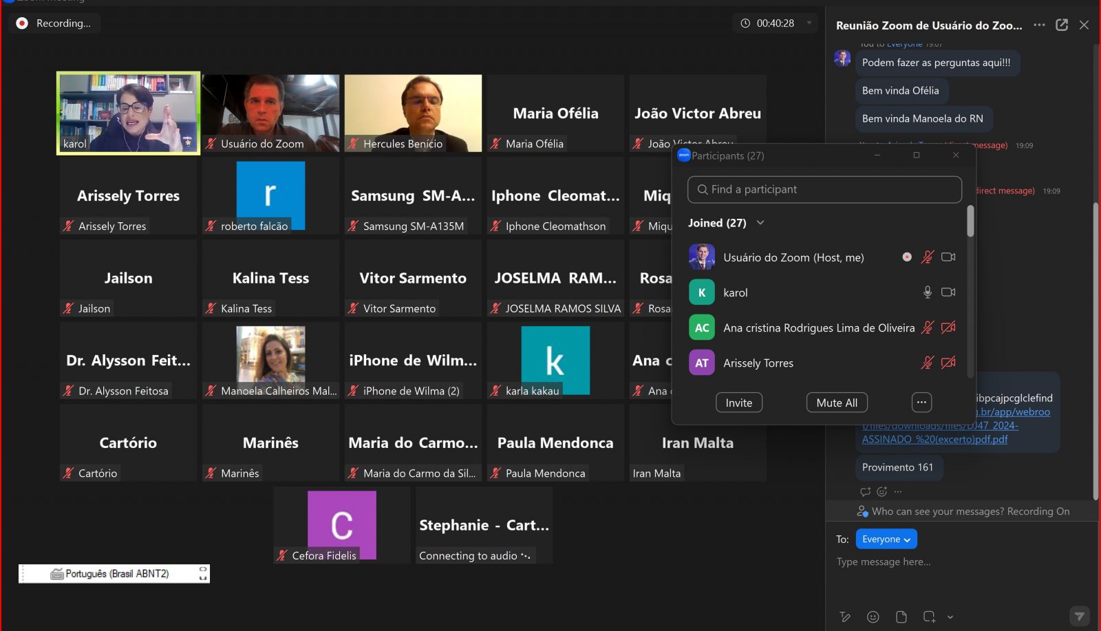Select the karla kakau avatar tile

pos(555,361)
